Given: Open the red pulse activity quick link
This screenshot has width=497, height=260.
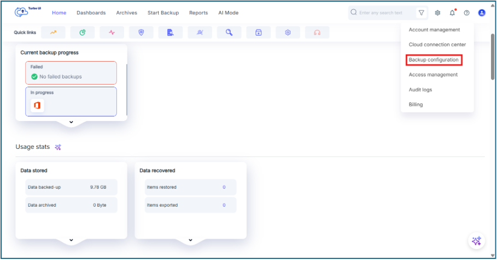Looking at the screenshot, I should point(112,32).
